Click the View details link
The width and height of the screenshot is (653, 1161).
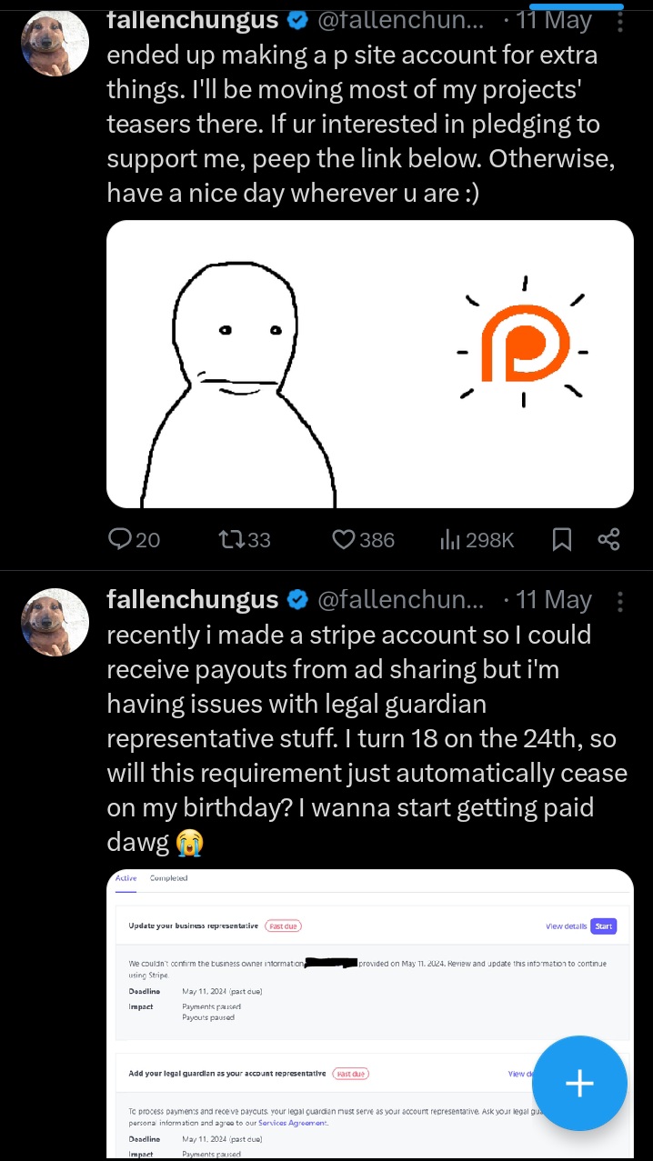coord(566,926)
